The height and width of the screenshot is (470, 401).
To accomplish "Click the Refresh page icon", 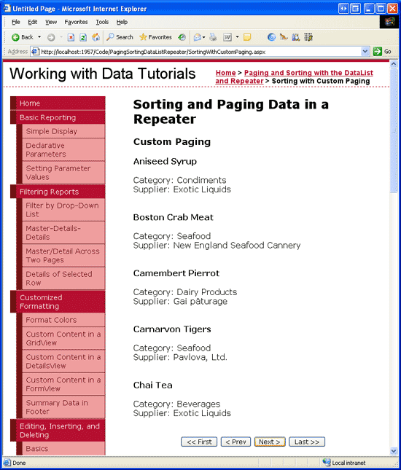I will click(x=83, y=37).
